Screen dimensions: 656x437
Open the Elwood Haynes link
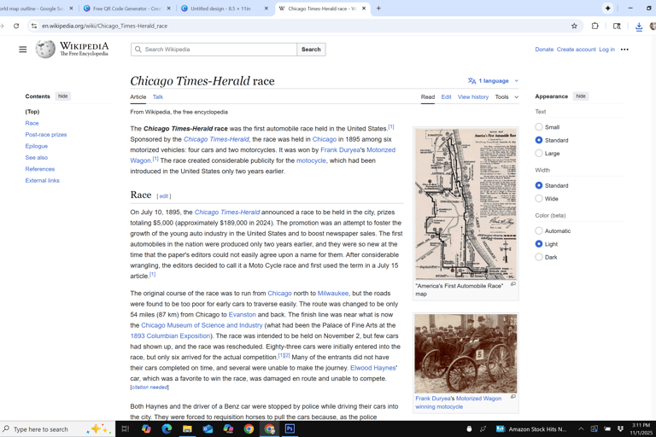pos(372,368)
